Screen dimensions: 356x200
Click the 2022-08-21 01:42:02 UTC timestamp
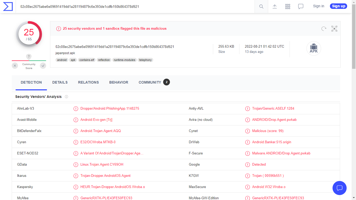[265, 46]
